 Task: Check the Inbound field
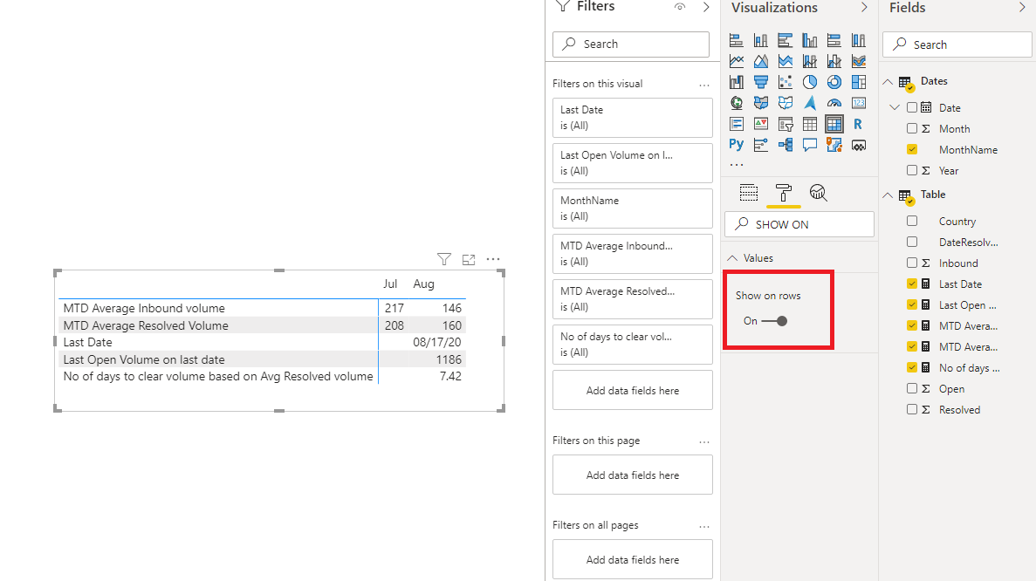coord(912,263)
